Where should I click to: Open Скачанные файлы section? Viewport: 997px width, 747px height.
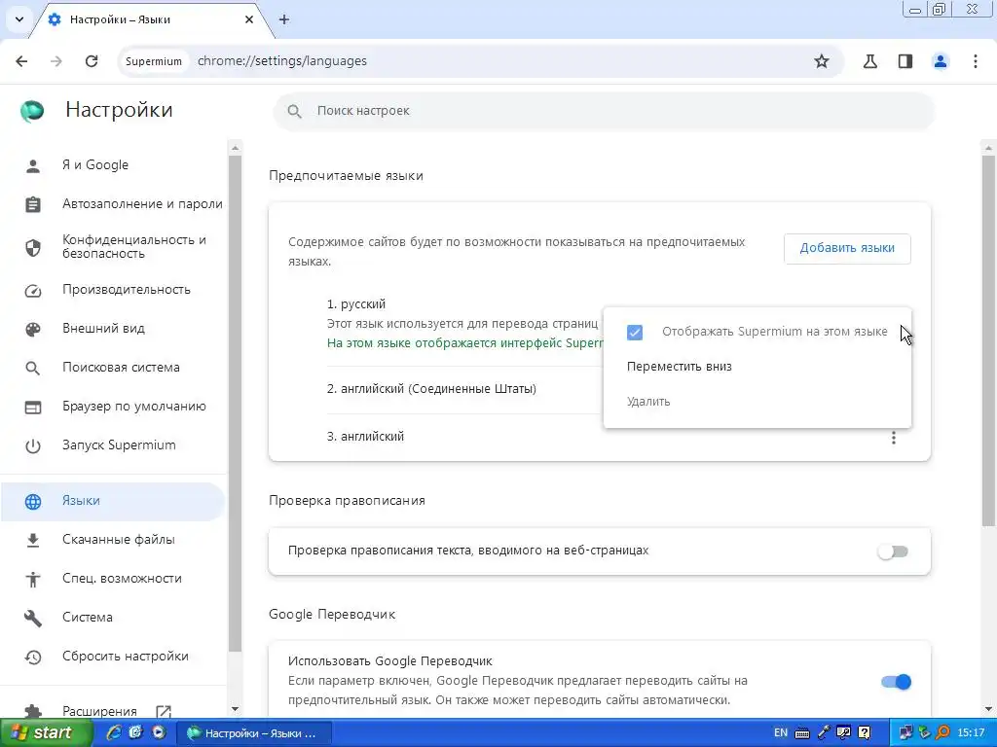click(113, 540)
